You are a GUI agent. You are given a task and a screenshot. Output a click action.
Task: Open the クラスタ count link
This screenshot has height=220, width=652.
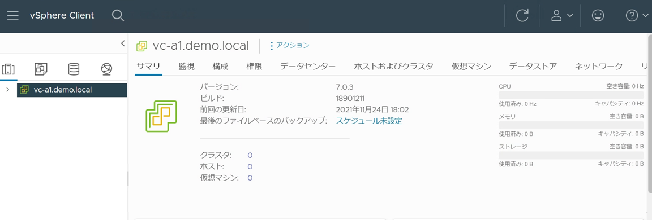coord(250,155)
